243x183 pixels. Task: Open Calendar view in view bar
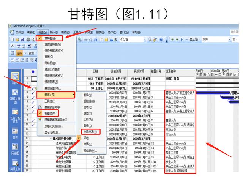tap(15, 133)
